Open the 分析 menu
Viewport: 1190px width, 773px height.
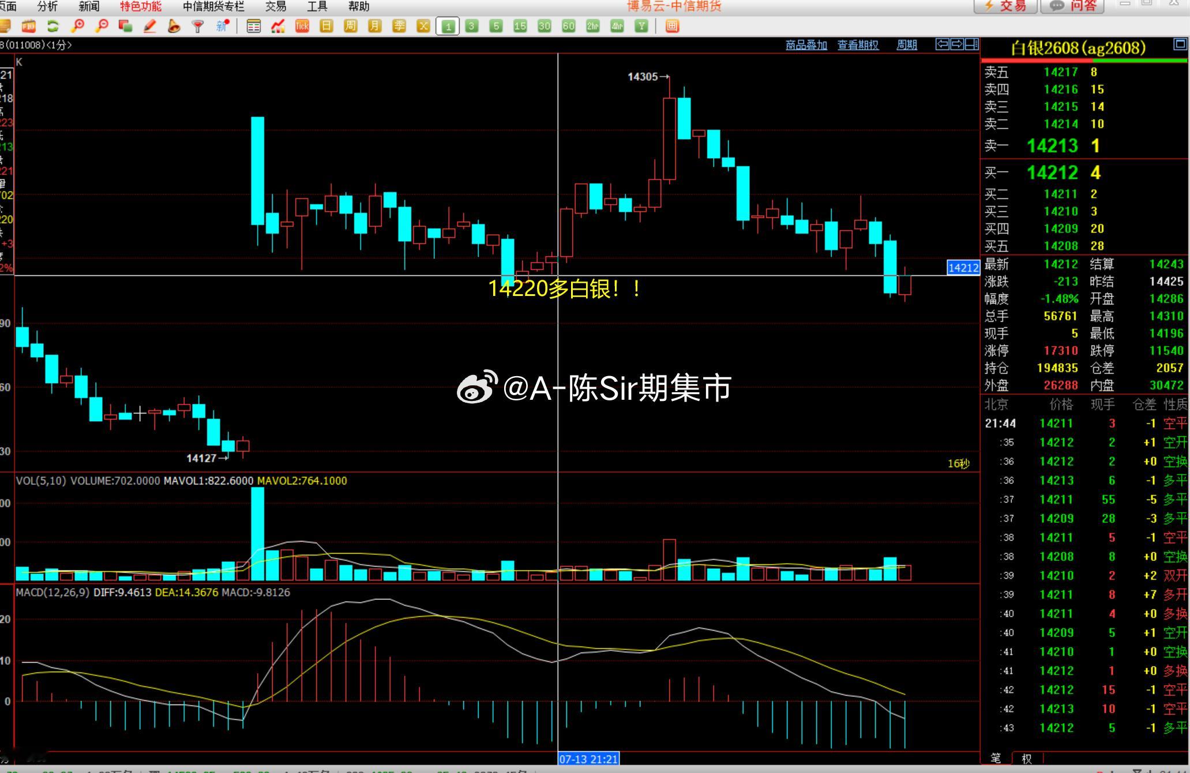click(47, 6)
